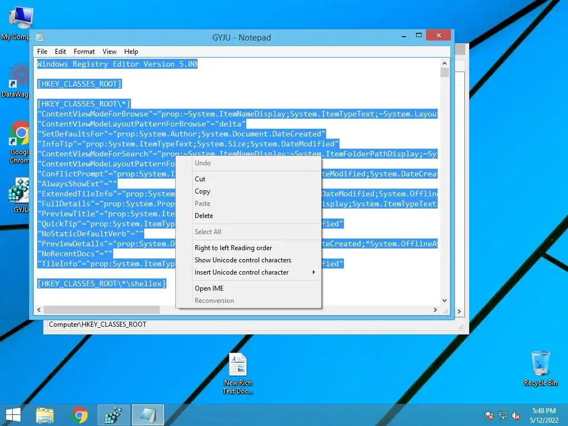The image size is (568, 426).
Task: Click the Notepad title bar icon
Action: coord(40,37)
